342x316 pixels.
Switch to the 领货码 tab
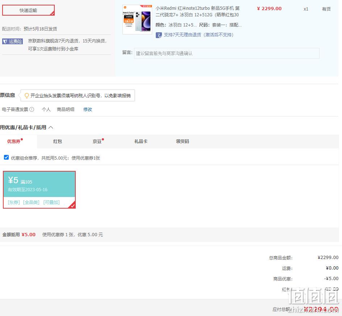pyautogui.click(x=183, y=141)
